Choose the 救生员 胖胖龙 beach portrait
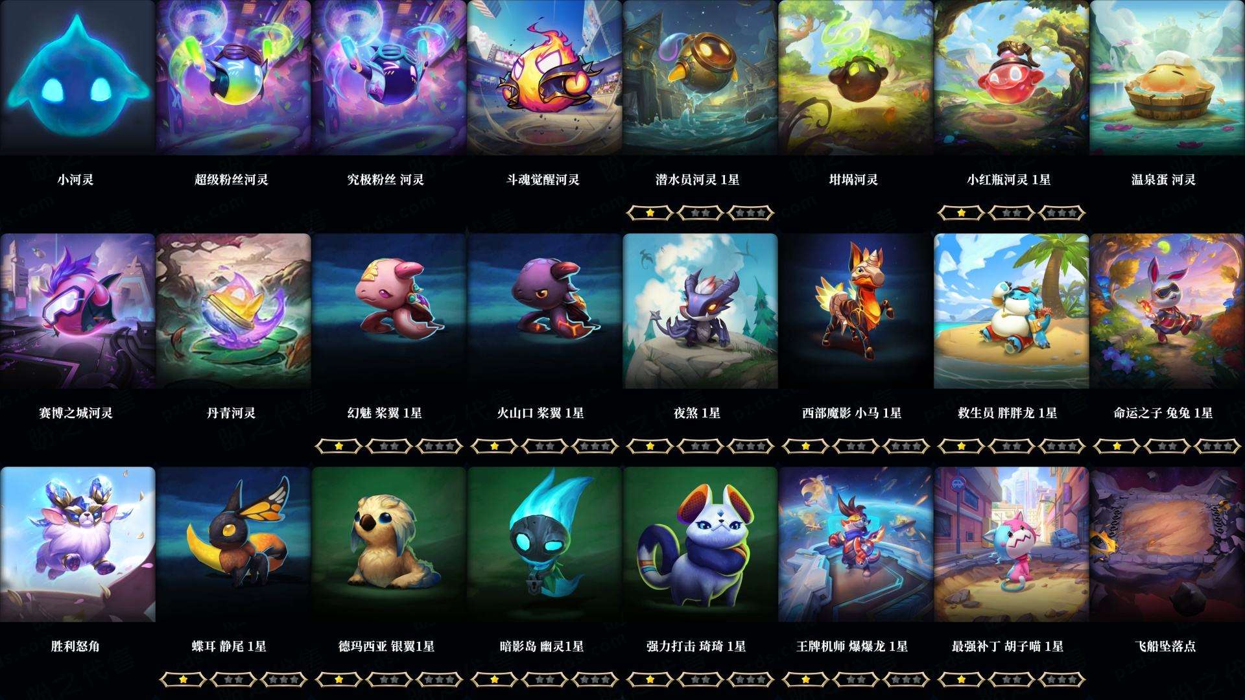 pyautogui.click(x=1011, y=311)
